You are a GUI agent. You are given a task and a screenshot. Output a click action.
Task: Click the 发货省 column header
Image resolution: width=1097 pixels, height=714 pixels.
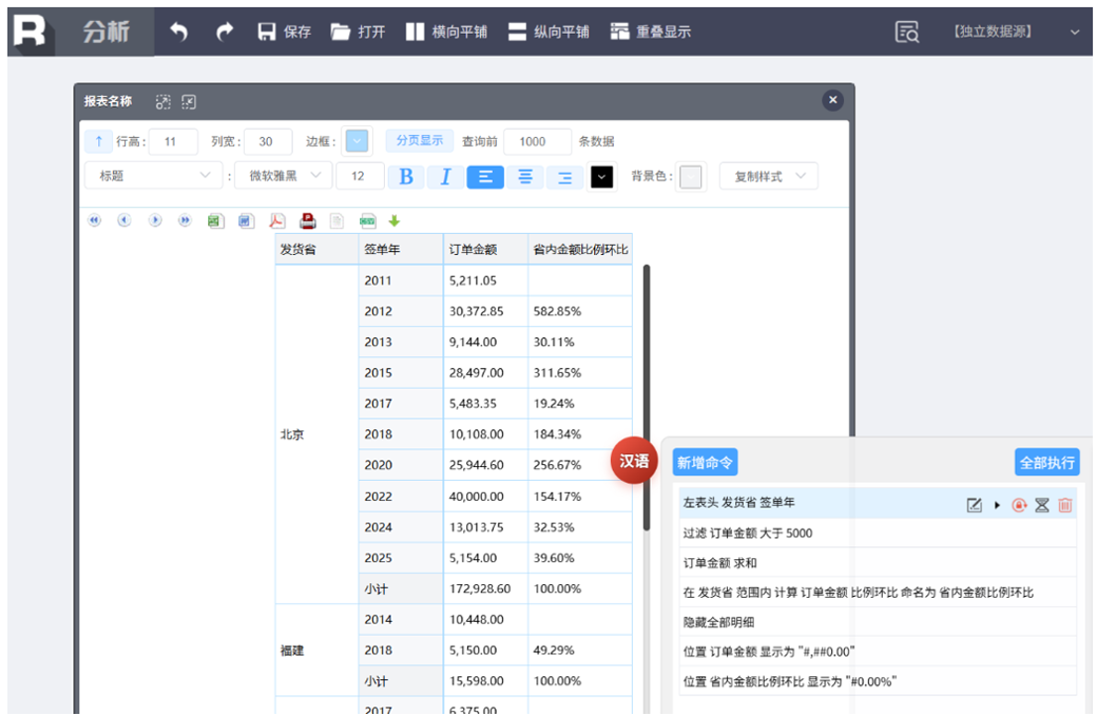click(x=317, y=249)
